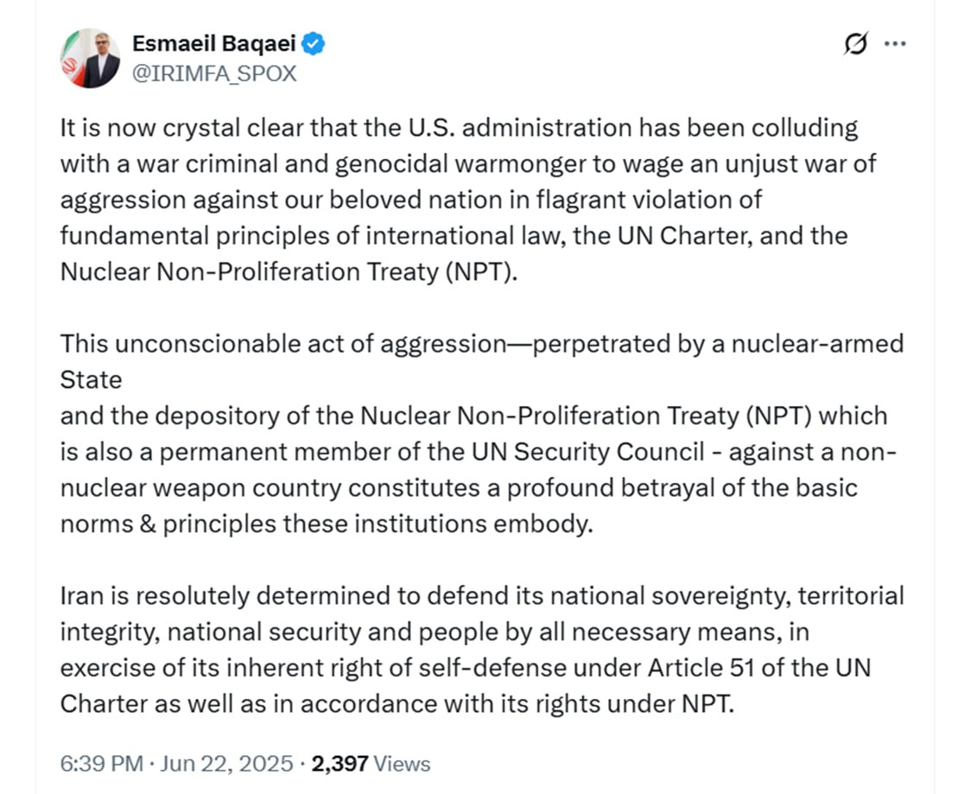The image size is (964, 794).
Task: Click the words "Article 51" in the post
Action: coord(701,668)
